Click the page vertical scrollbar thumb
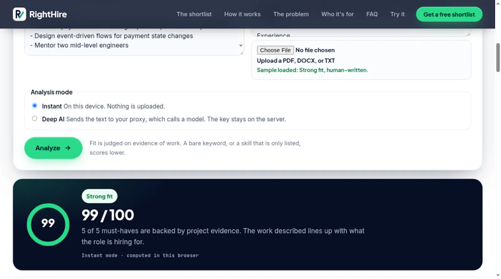This screenshot has width=501, height=279. coord(498,58)
